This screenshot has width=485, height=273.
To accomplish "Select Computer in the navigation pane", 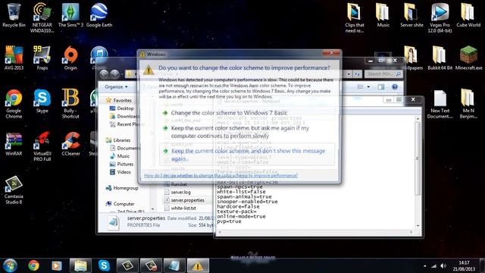I will click(120, 204).
